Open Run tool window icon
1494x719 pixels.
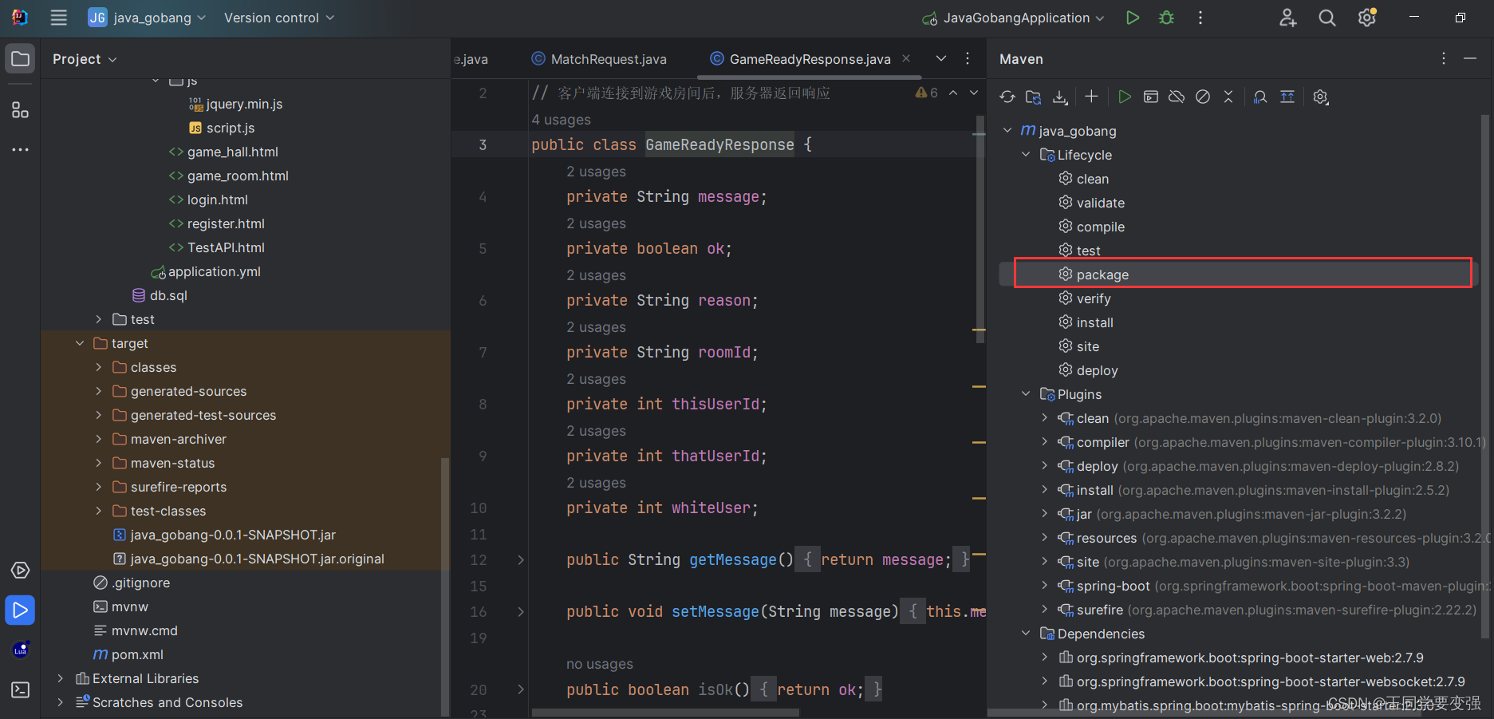coord(21,610)
